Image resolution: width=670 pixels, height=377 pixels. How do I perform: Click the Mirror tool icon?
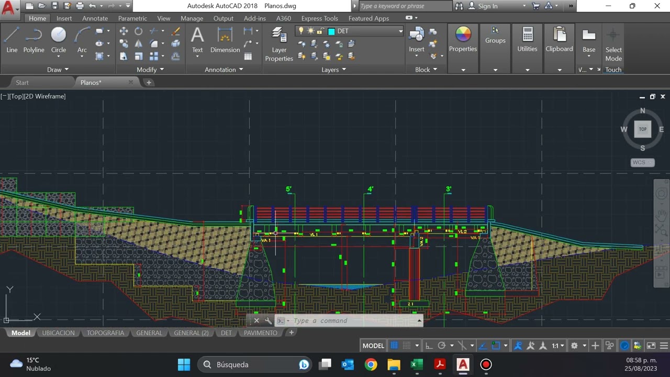tap(138, 44)
